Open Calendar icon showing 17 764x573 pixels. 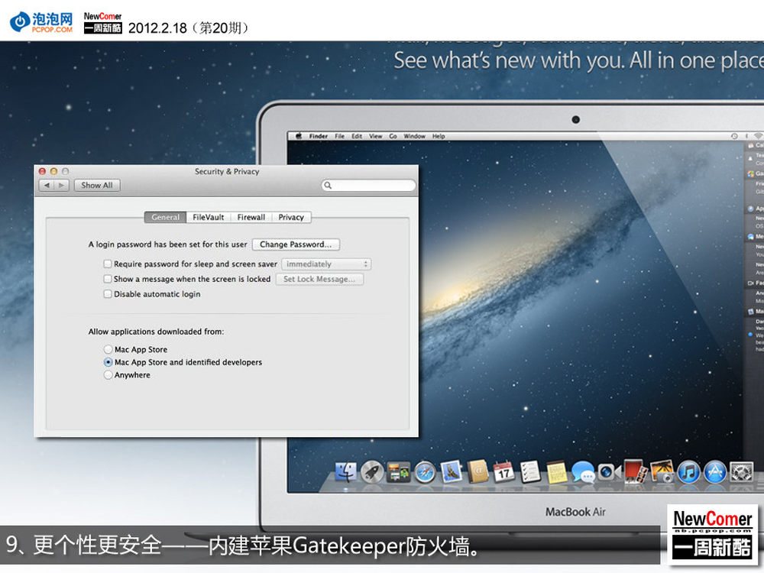coord(503,471)
